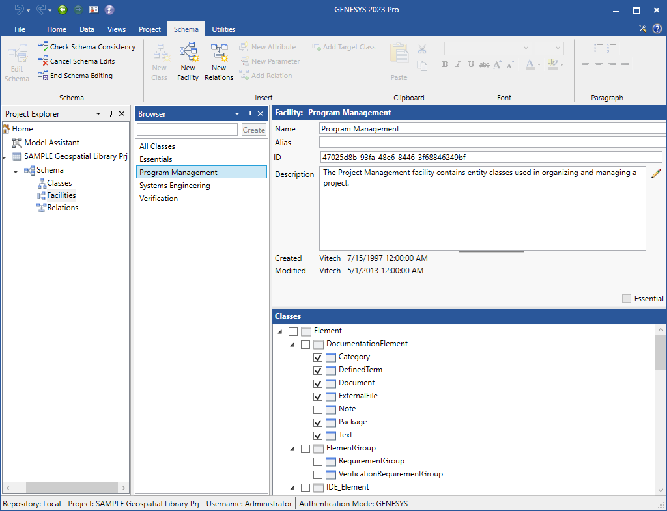This screenshot has width=667, height=511.
Task: Select Systems Engineering in Browser list
Action: click(x=175, y=186)
